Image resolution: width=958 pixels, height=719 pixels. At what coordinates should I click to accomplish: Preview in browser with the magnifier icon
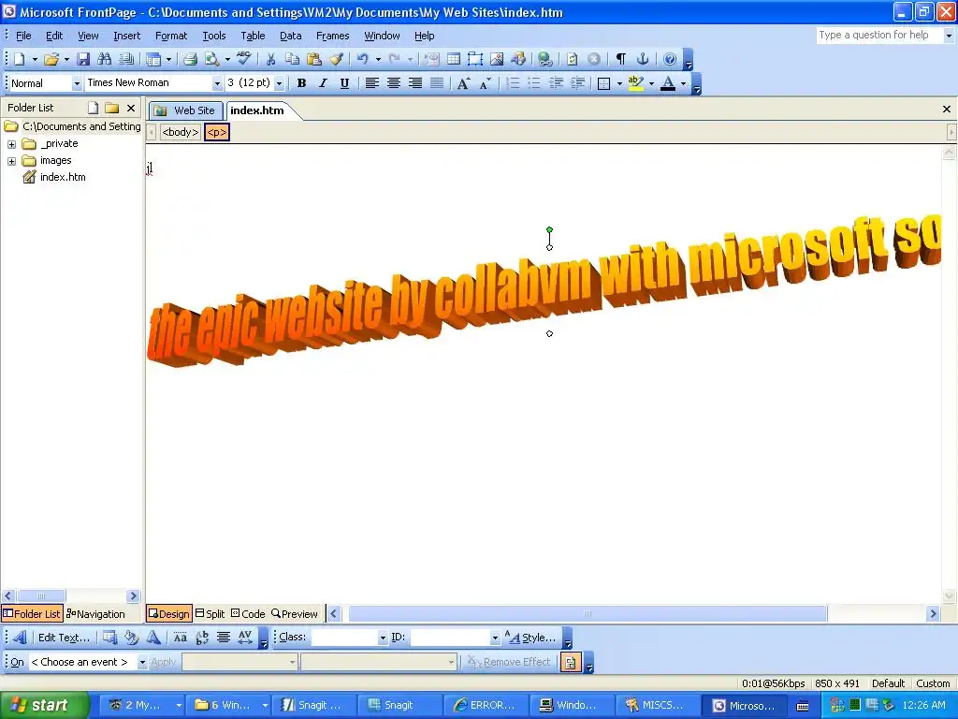point(211,59)
